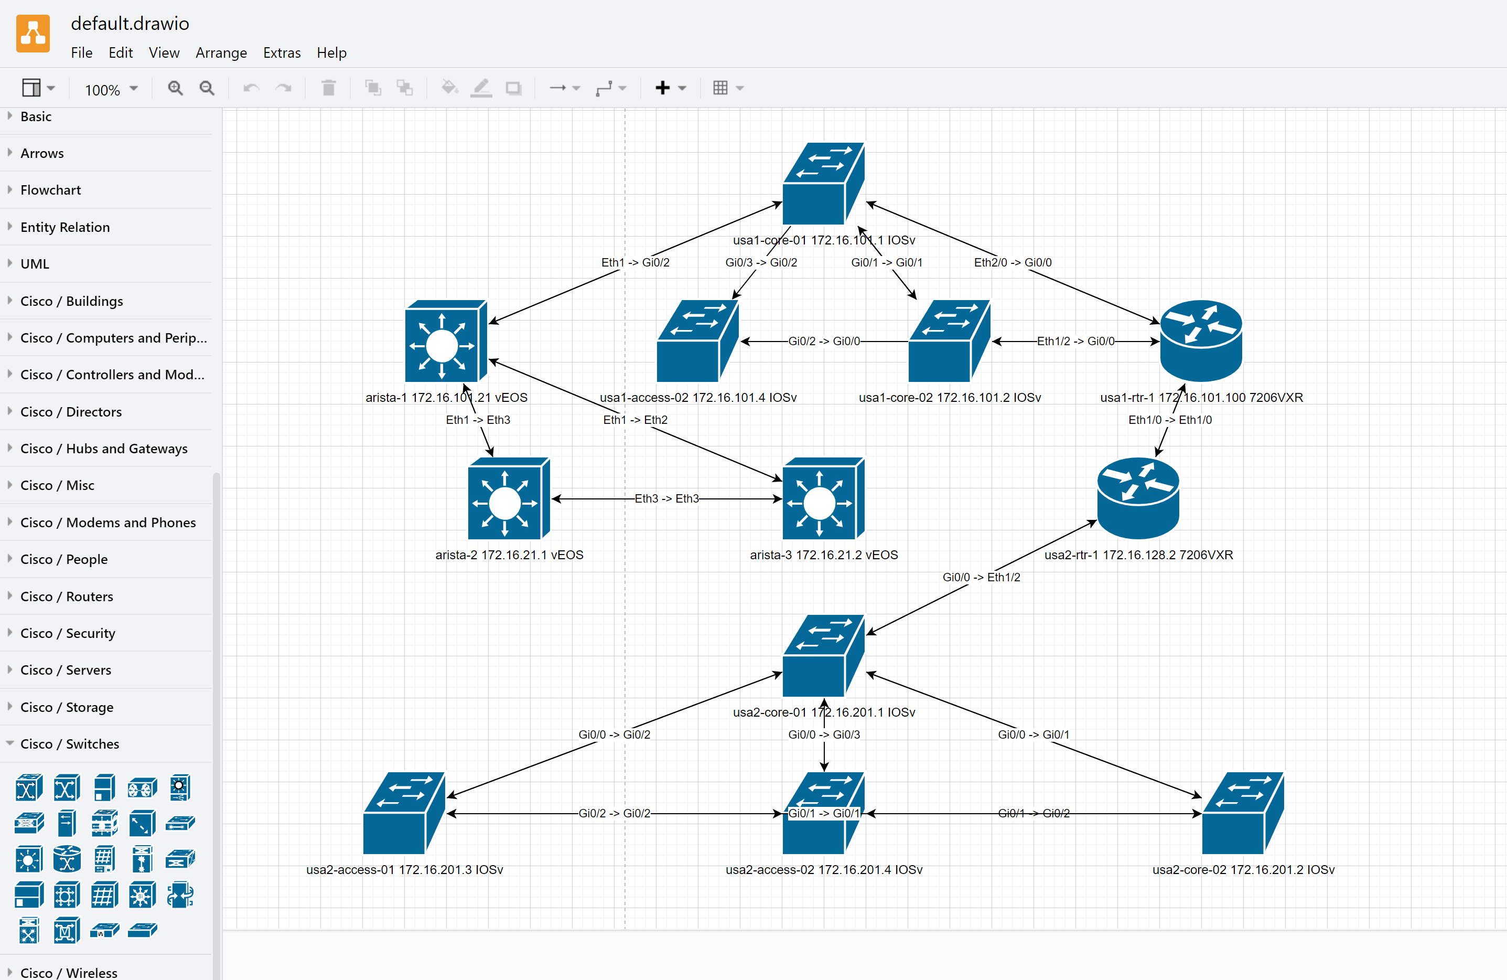
Task: Select the Zoom Out magnifier icon
Action: pyautogui.click(x=207, y=88)
